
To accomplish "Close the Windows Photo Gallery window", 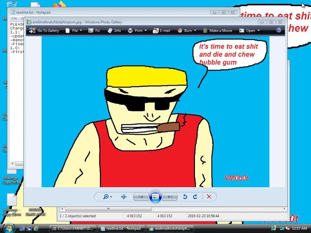I will [x=280, y=22].
